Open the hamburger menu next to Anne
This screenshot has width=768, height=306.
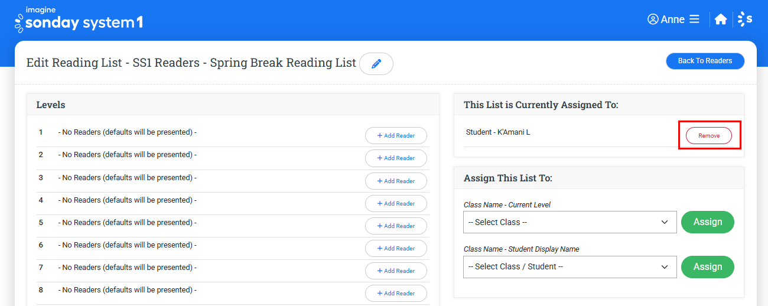coord(694,19)
